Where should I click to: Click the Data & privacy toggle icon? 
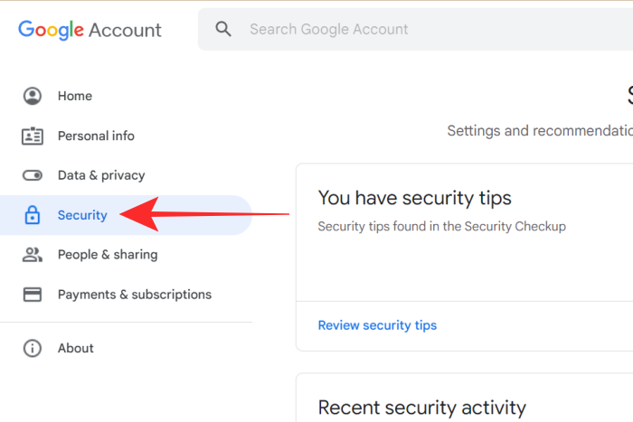(33, 175)
